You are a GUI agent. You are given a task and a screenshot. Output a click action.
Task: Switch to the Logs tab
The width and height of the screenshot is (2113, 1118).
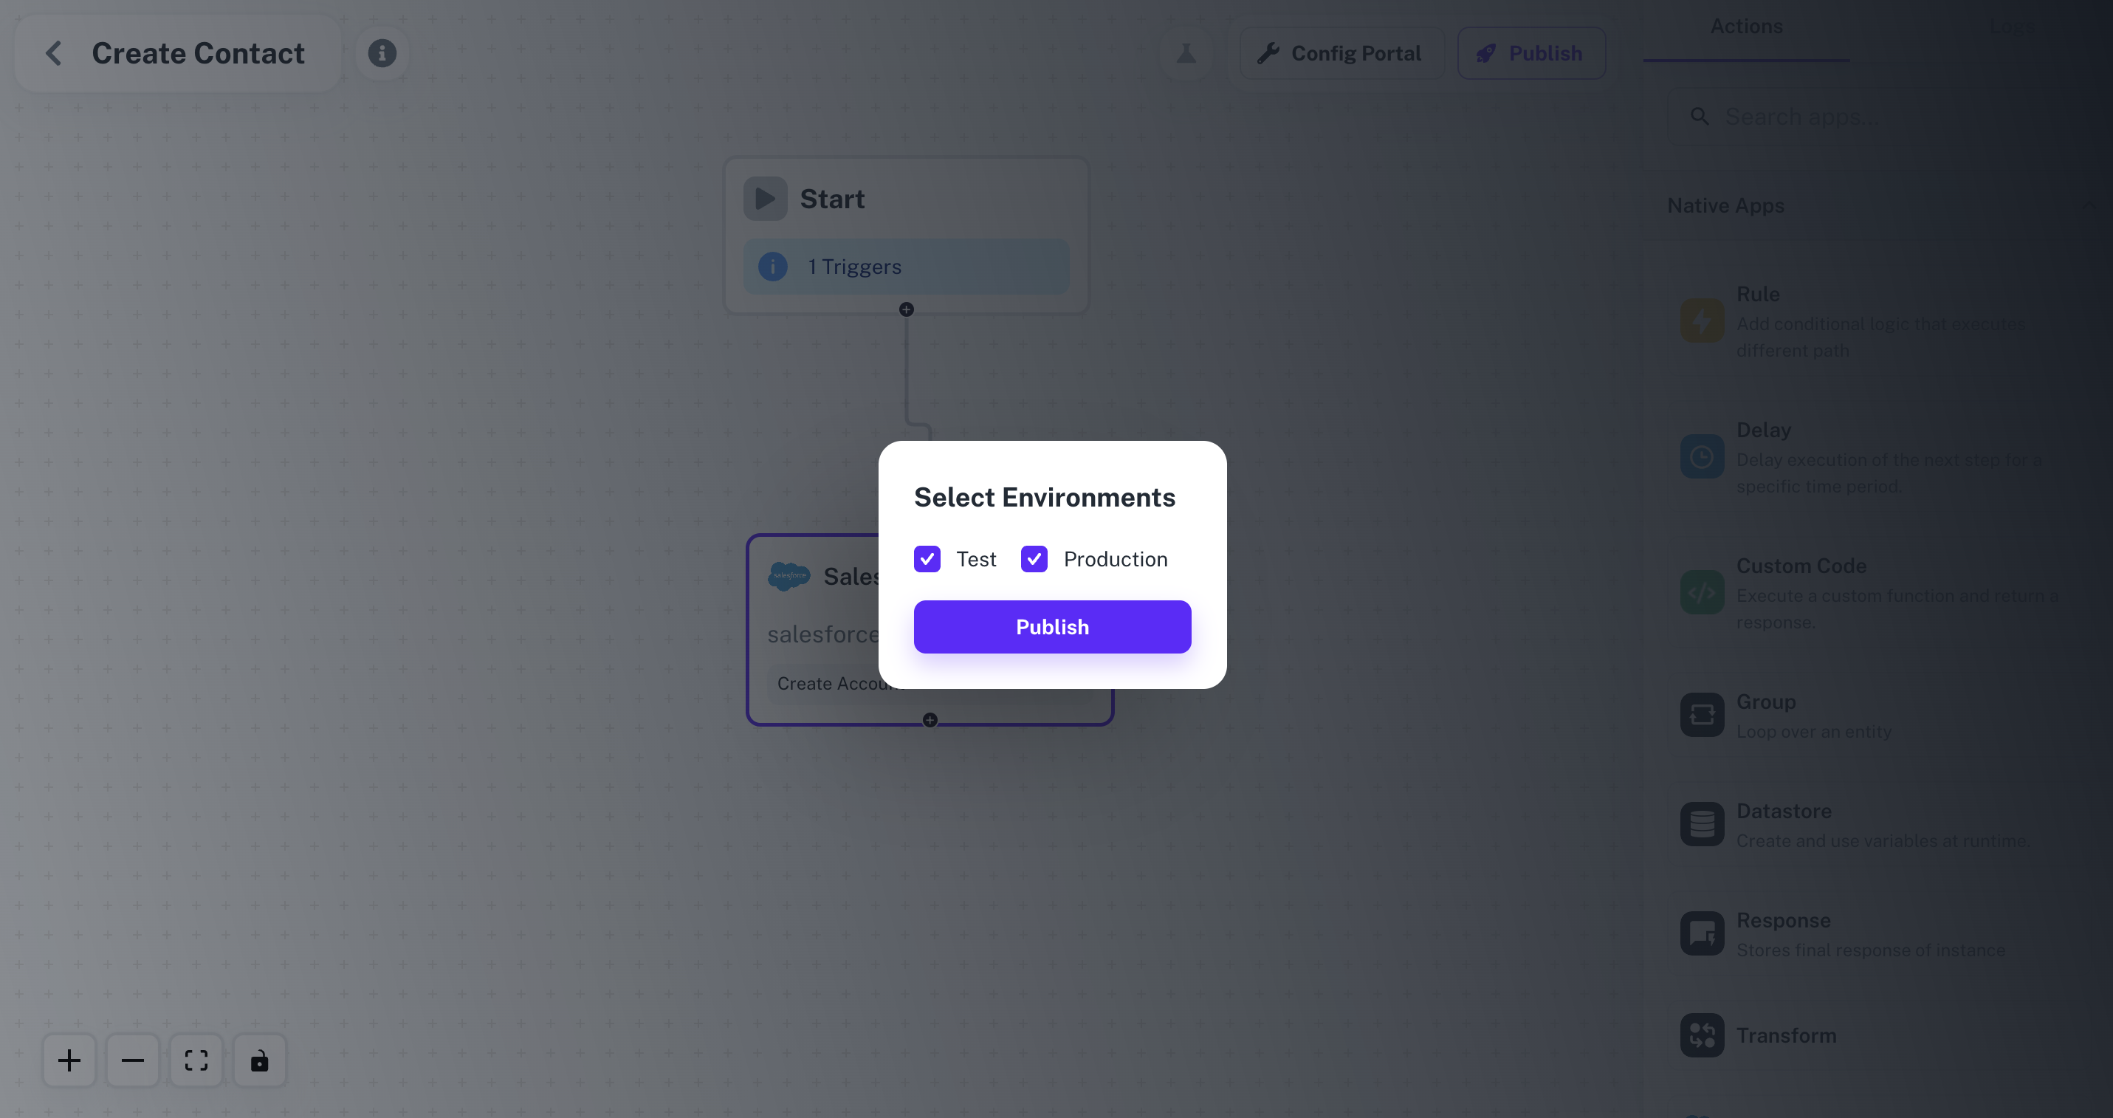(2011, 27)
